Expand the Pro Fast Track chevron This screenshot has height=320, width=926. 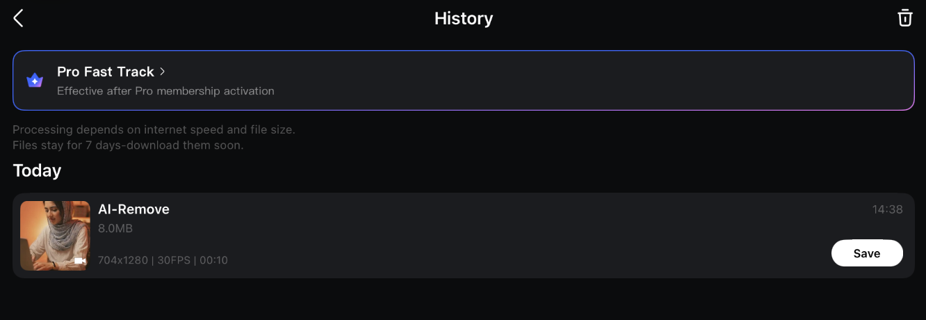pyautogui.click(x=162, y=72)
